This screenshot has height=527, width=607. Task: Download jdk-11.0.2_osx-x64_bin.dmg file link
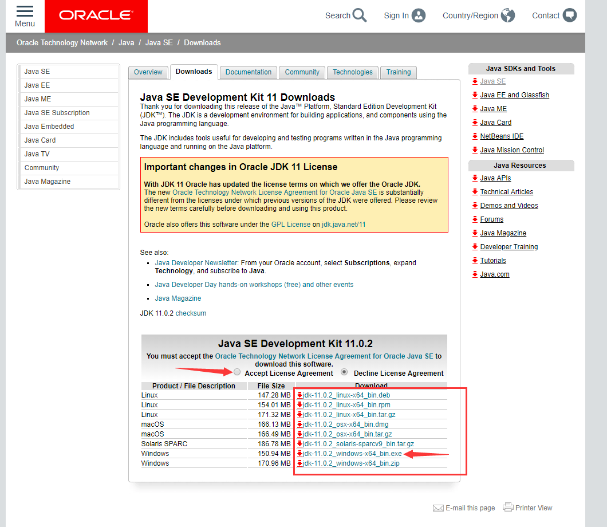pyautogui.click(x=346, y=424)
